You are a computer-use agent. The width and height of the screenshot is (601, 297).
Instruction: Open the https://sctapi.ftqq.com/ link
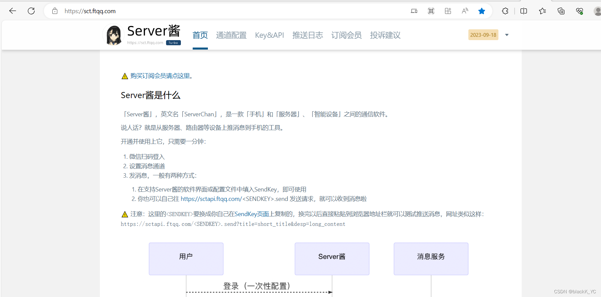point(211,199)
